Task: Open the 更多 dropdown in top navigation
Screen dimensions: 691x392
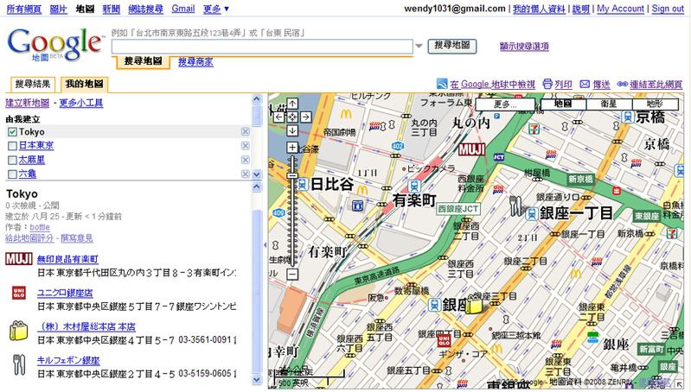Action: [216, 9]
